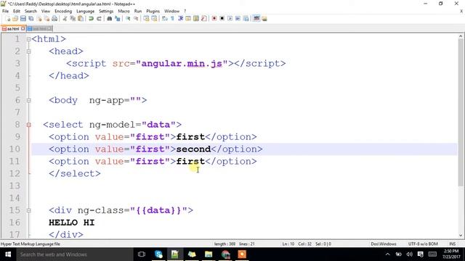The height and width of the screenshot is (261, 465).
Task: Open the Language menu
Action: click(x=85, y=11)
